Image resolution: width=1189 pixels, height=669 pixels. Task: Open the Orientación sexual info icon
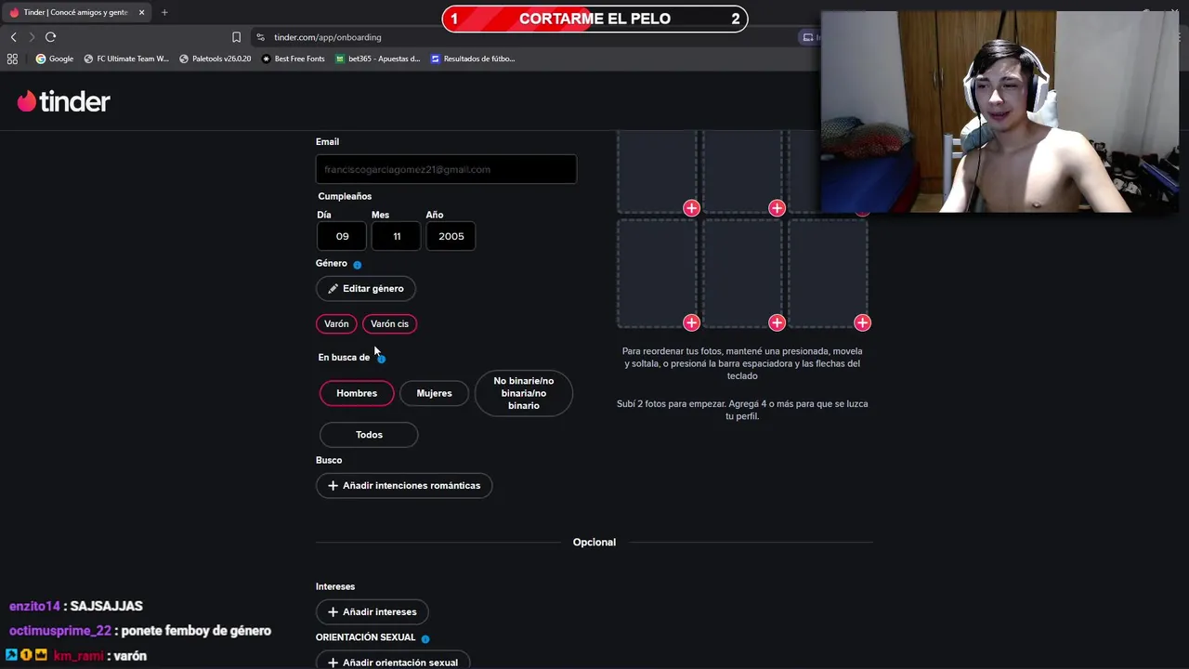coord(425,639)
